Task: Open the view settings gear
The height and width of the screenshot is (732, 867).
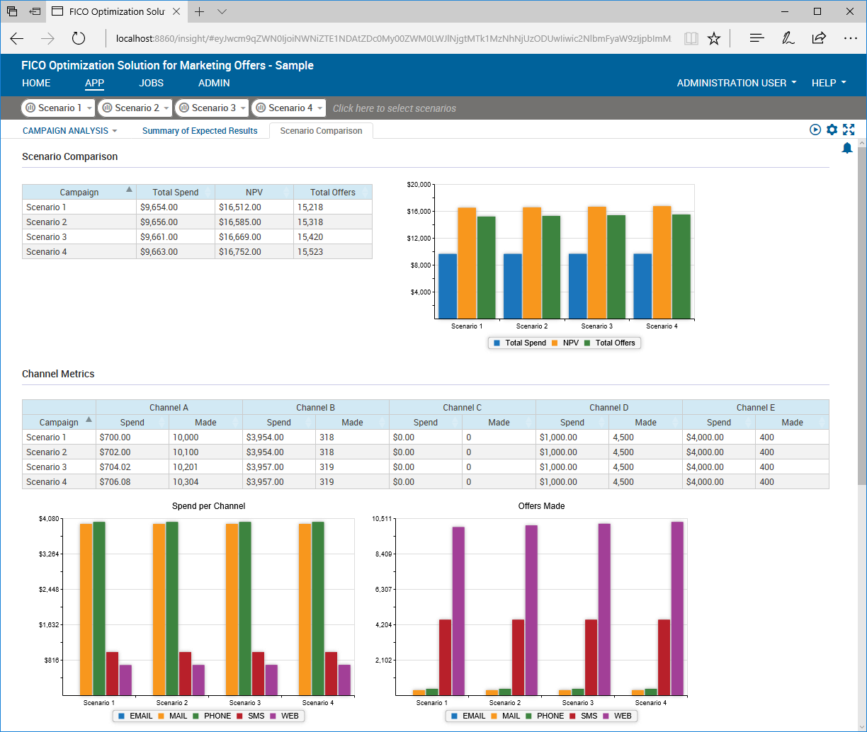Action: point(832,130)
